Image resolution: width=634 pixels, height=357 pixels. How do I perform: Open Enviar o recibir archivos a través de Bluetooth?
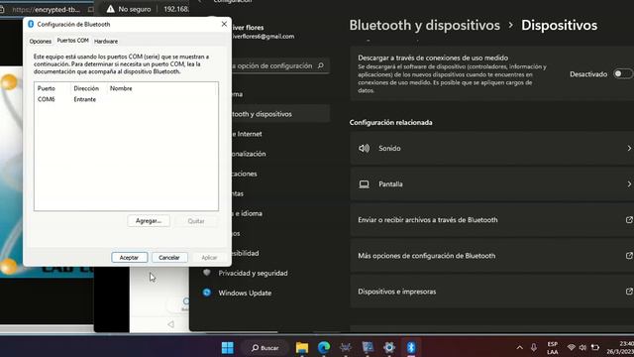[x=491, y=220]
